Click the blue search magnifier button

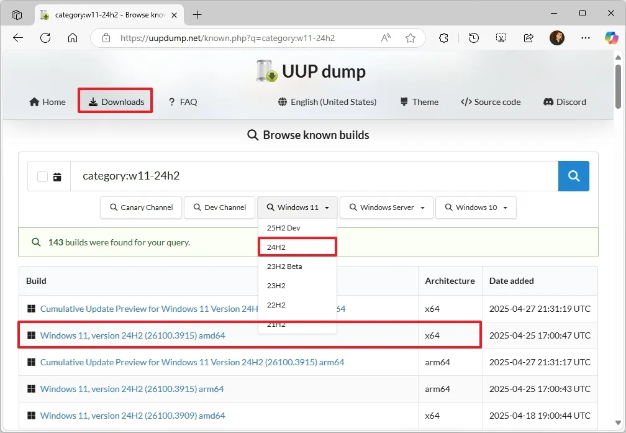(x=573, y=176)
